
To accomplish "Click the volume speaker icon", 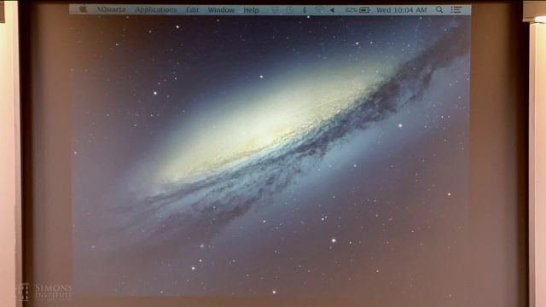I will (x=332, y=10).
